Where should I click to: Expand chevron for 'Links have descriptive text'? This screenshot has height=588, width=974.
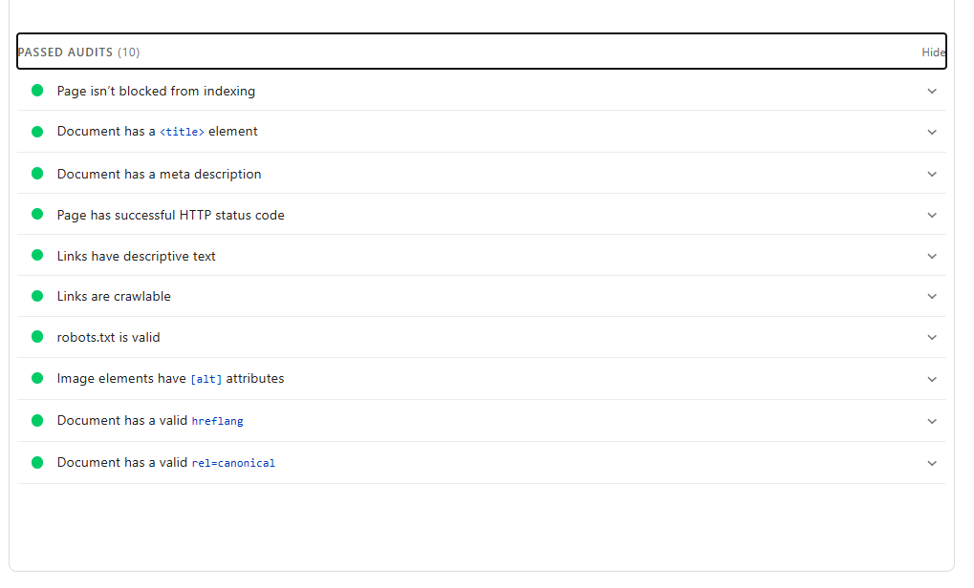[932, 256]
